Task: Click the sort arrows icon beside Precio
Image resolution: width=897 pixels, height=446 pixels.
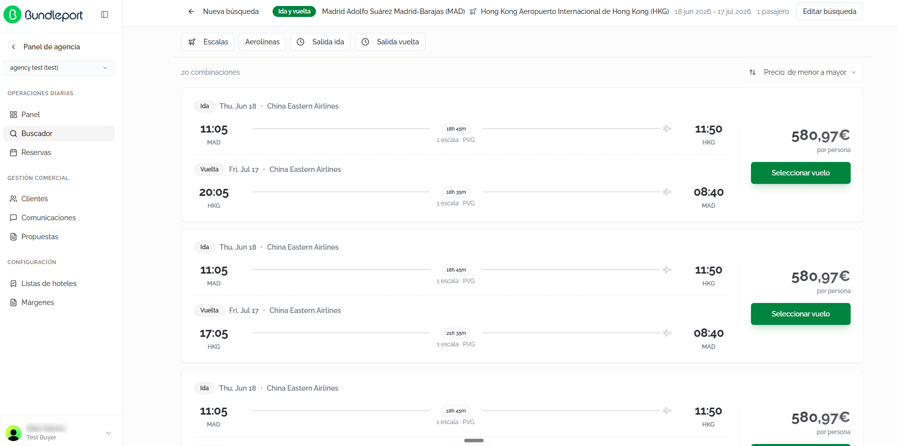Action: (752, 72)
